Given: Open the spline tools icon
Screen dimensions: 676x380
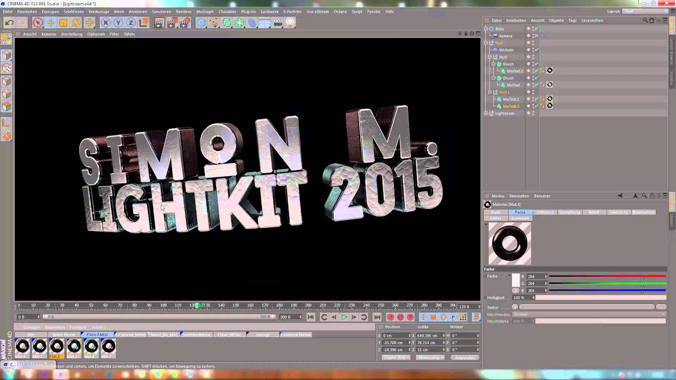Looking at the screenshot, I should (214, 23).
